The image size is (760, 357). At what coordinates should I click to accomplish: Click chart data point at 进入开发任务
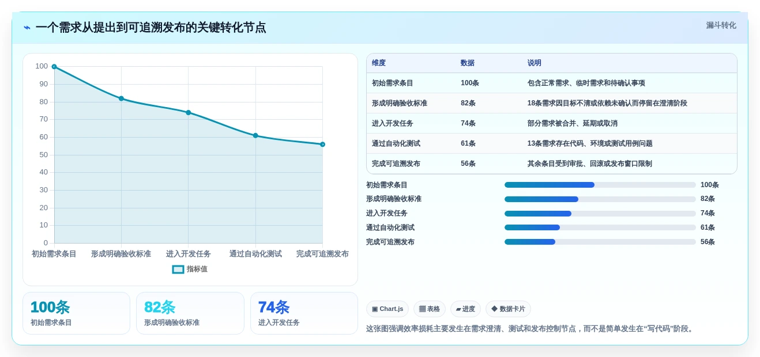tap(188, 112)
